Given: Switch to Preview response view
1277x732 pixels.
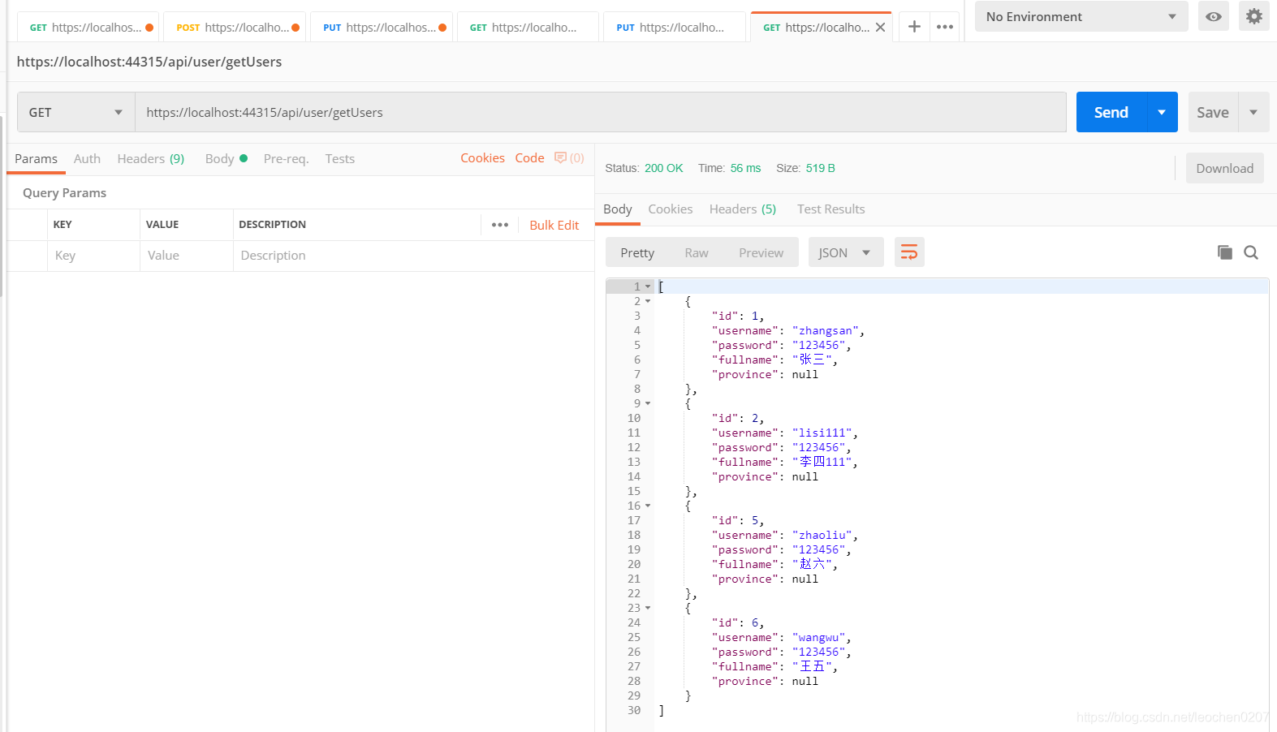Looking at the screenshot, I should [761, 252].
